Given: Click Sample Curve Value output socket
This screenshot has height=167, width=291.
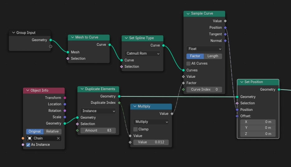Looking at the screenshot, I should [x=225, y=21].
